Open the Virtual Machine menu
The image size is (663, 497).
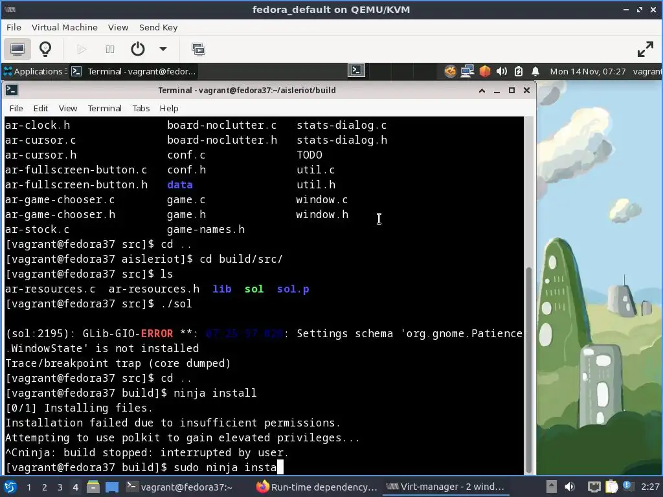tap(64, 27)
